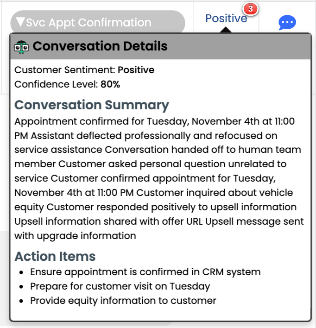Click the red notification badge showing 3
This screenshot has height=328, width=316.
click(x=250, y=8)
